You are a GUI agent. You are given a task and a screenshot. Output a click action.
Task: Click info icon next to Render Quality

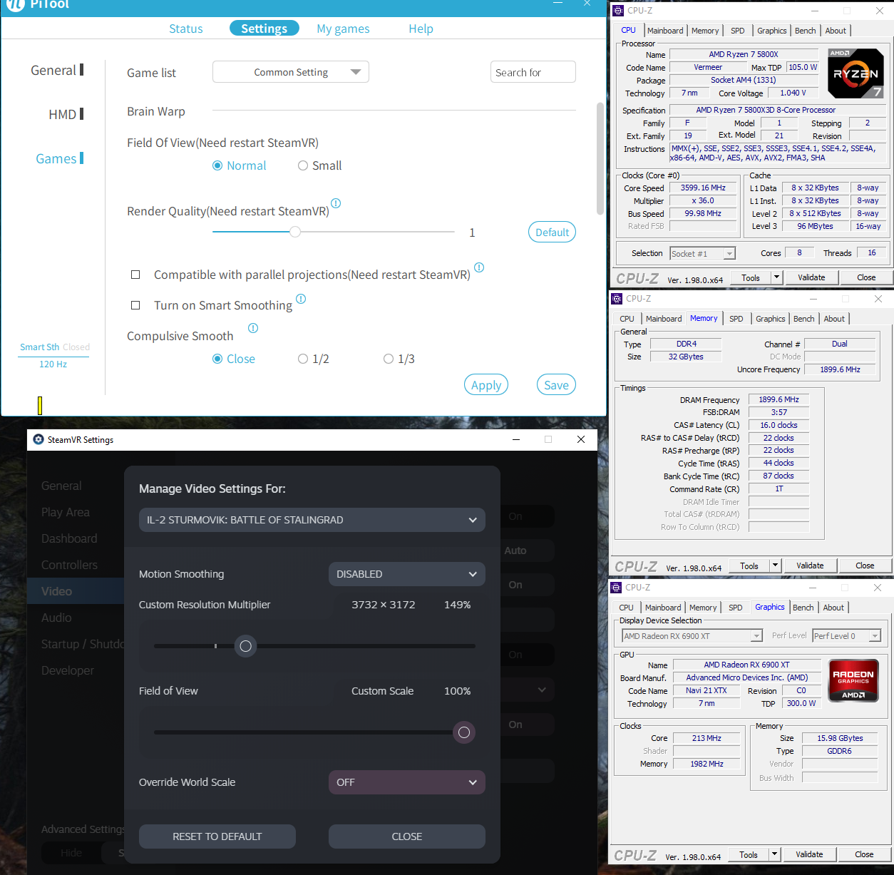336,203
